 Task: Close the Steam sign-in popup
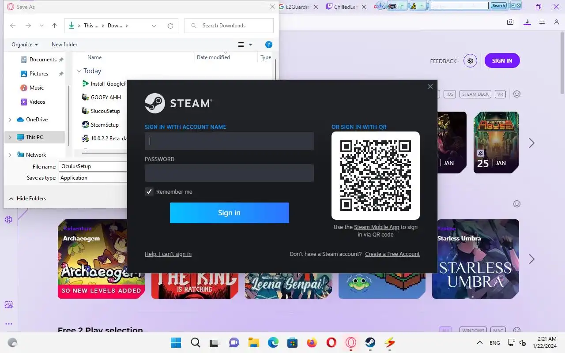click(x=430, y=86)
